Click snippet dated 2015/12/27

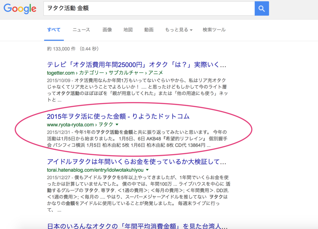pyautogui.click(x=139, y=194)
